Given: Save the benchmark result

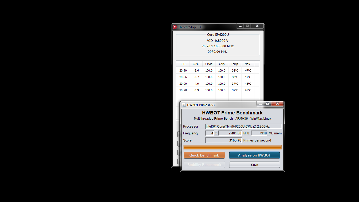Looking at the screenshot, I should click(x=254, y=165).
